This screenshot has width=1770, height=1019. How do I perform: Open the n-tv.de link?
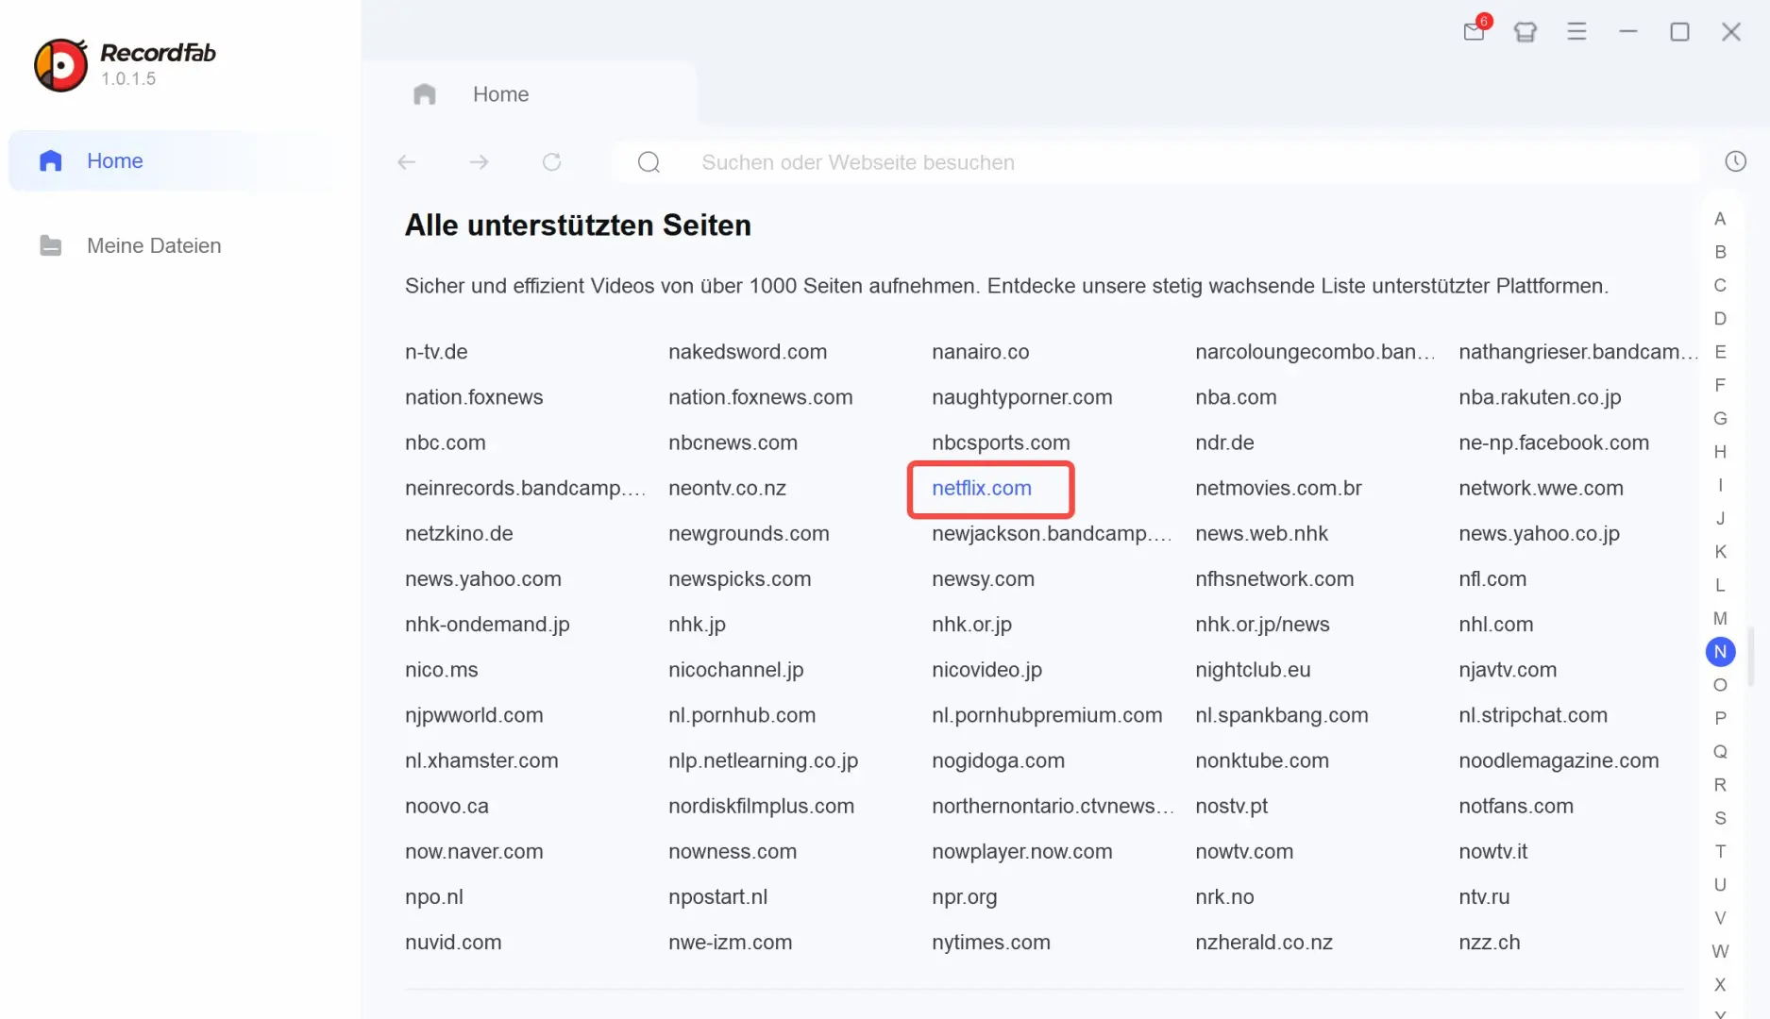(x=436, y=352)
